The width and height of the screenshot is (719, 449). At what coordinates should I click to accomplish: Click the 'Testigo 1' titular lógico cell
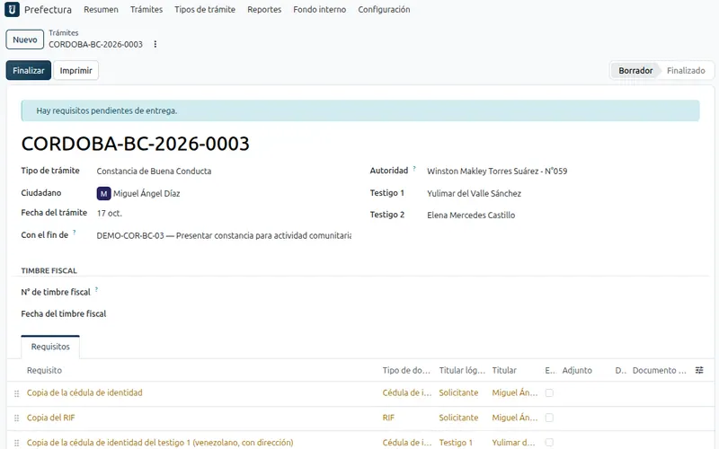pos(456,443)
